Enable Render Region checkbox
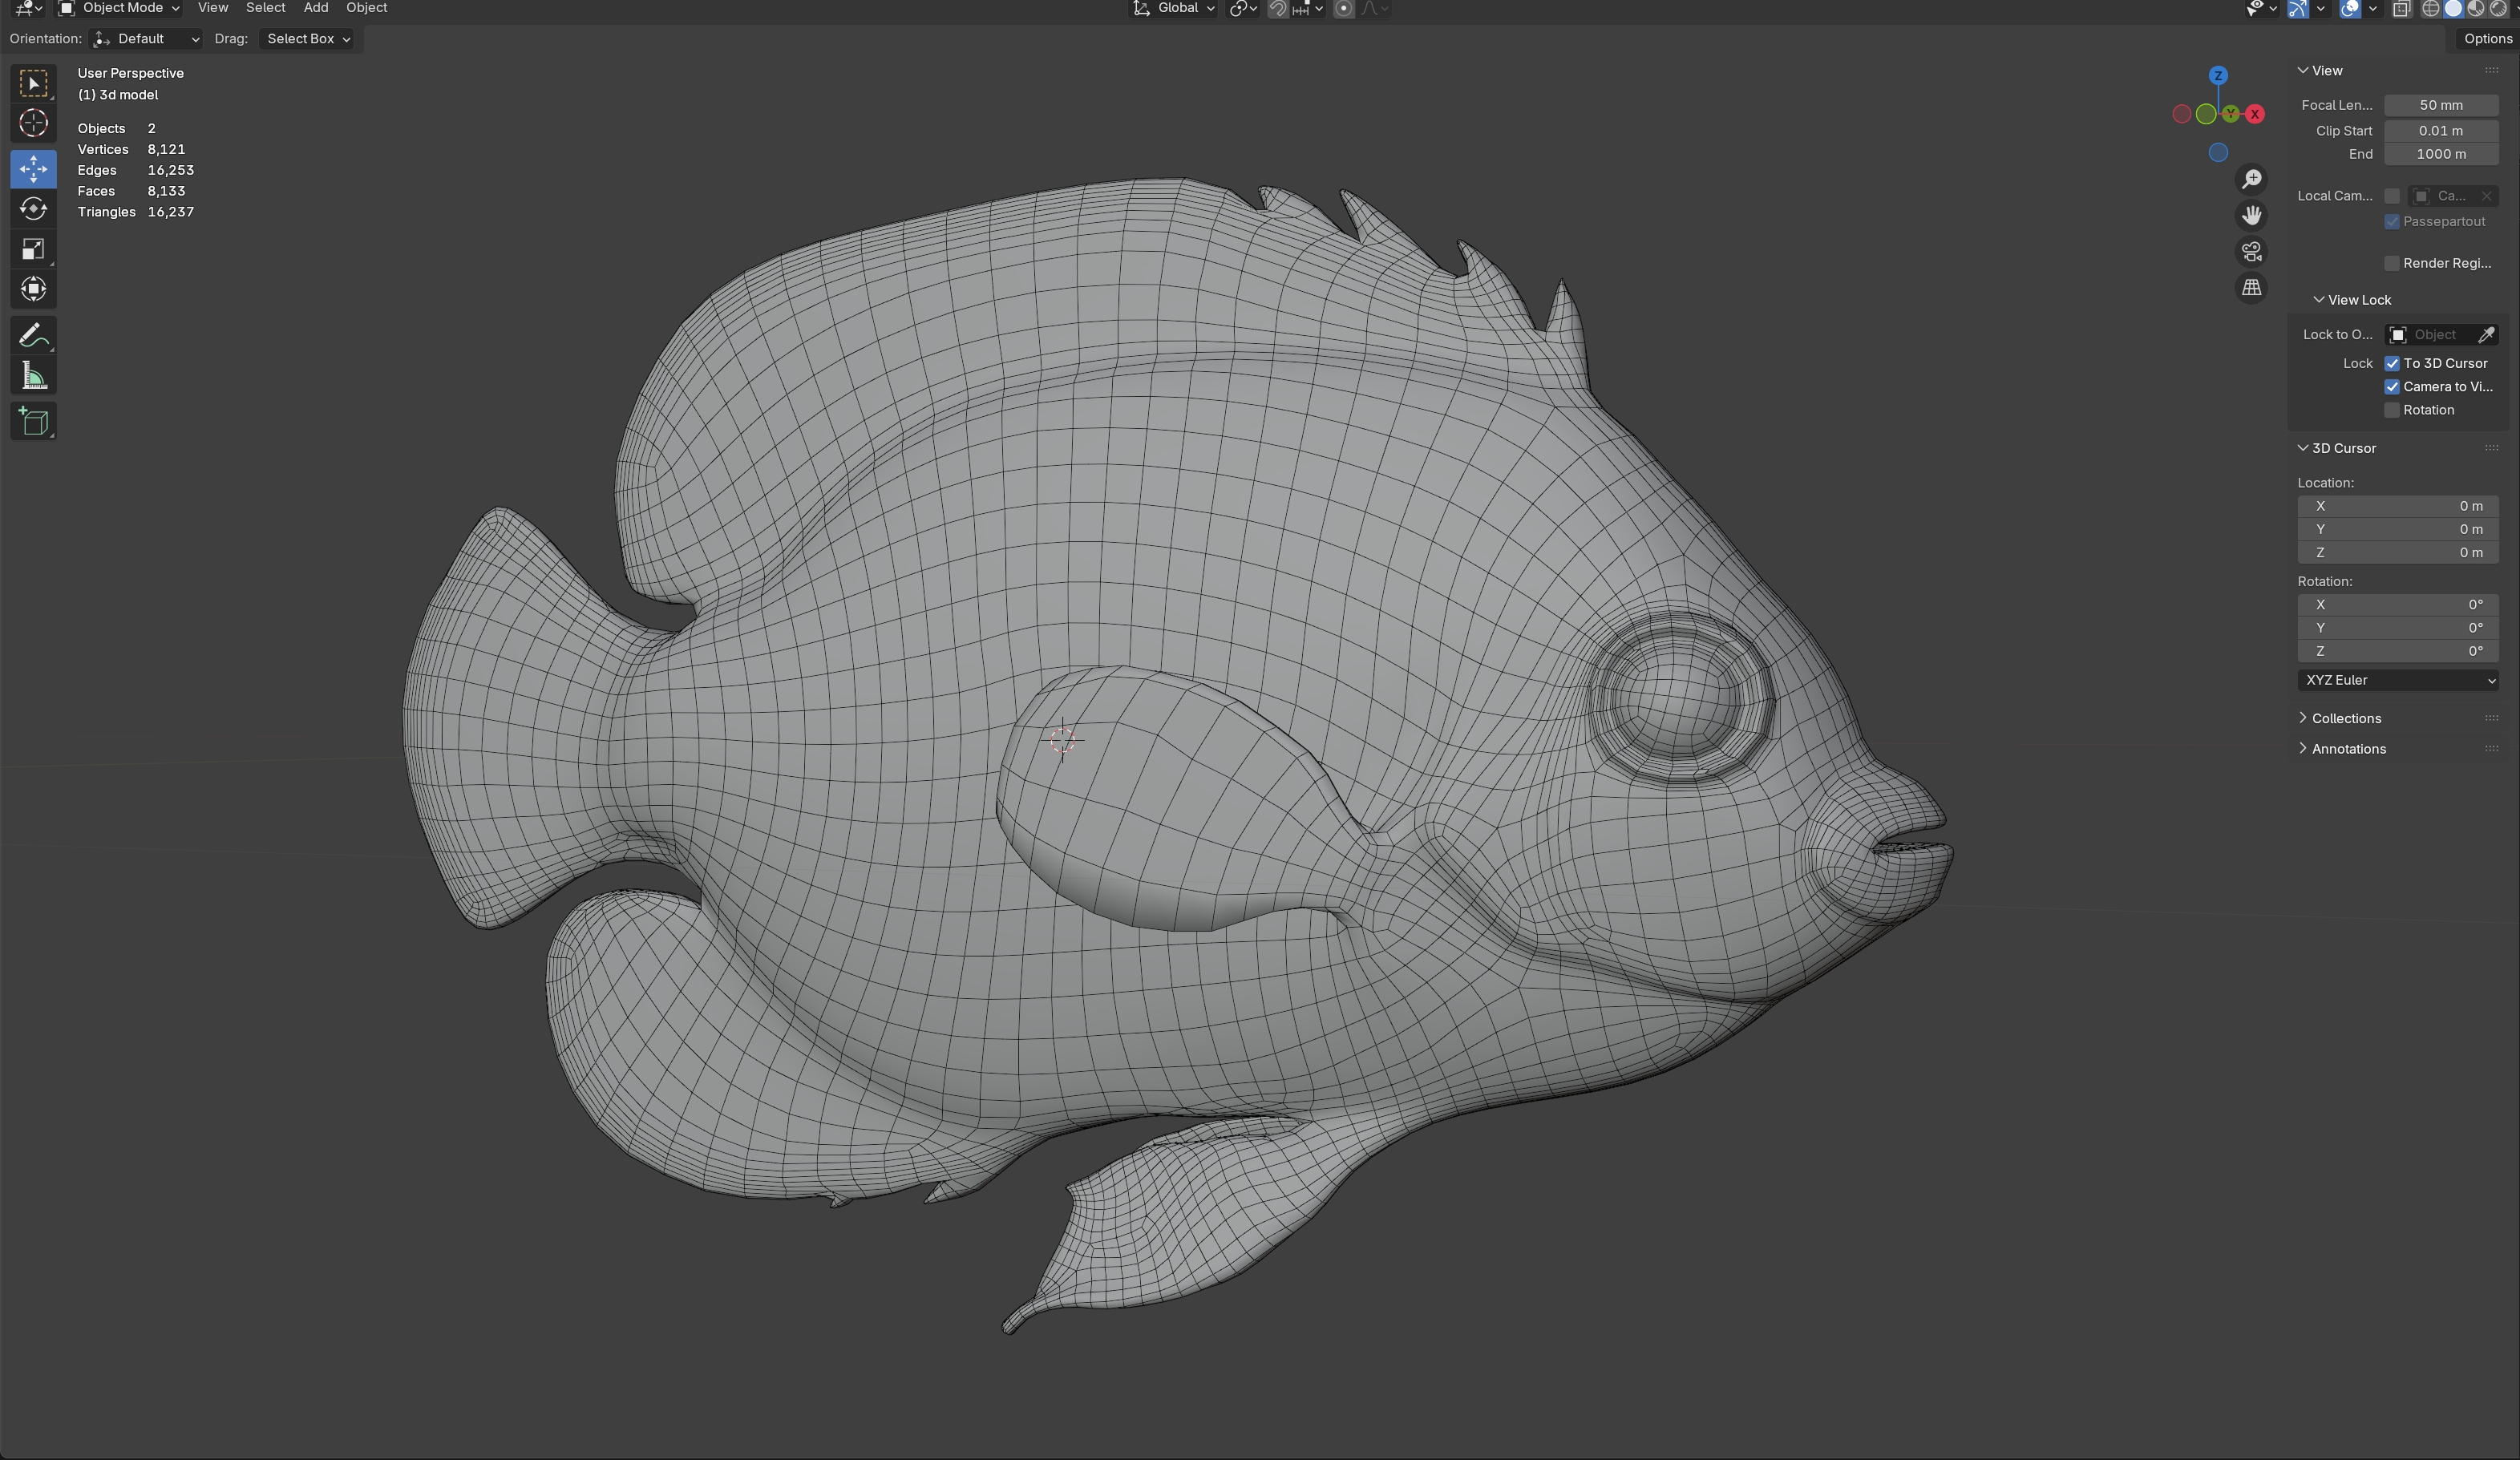 [2392, 263]
